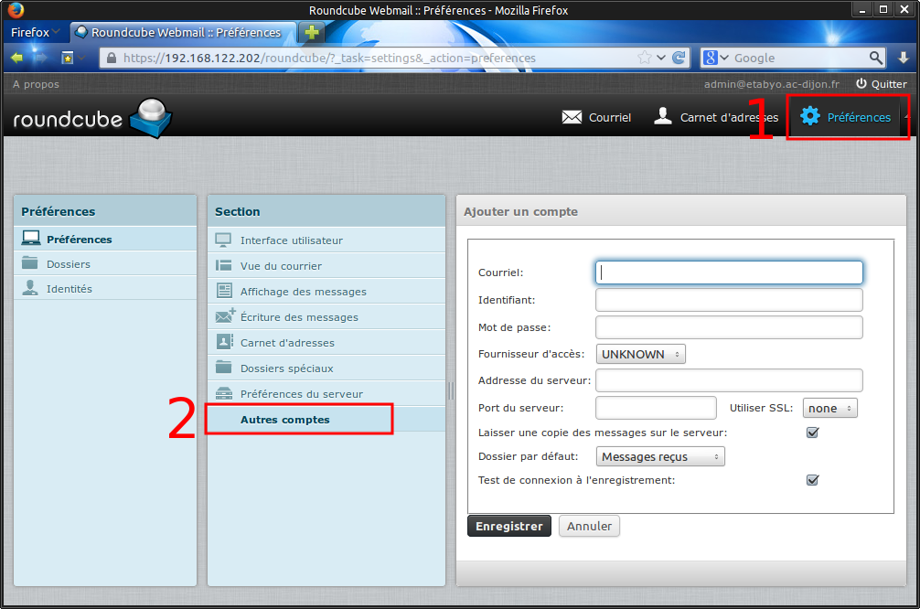
Task: Click the Préférences du serveur icon
Action: coord(223,392)
